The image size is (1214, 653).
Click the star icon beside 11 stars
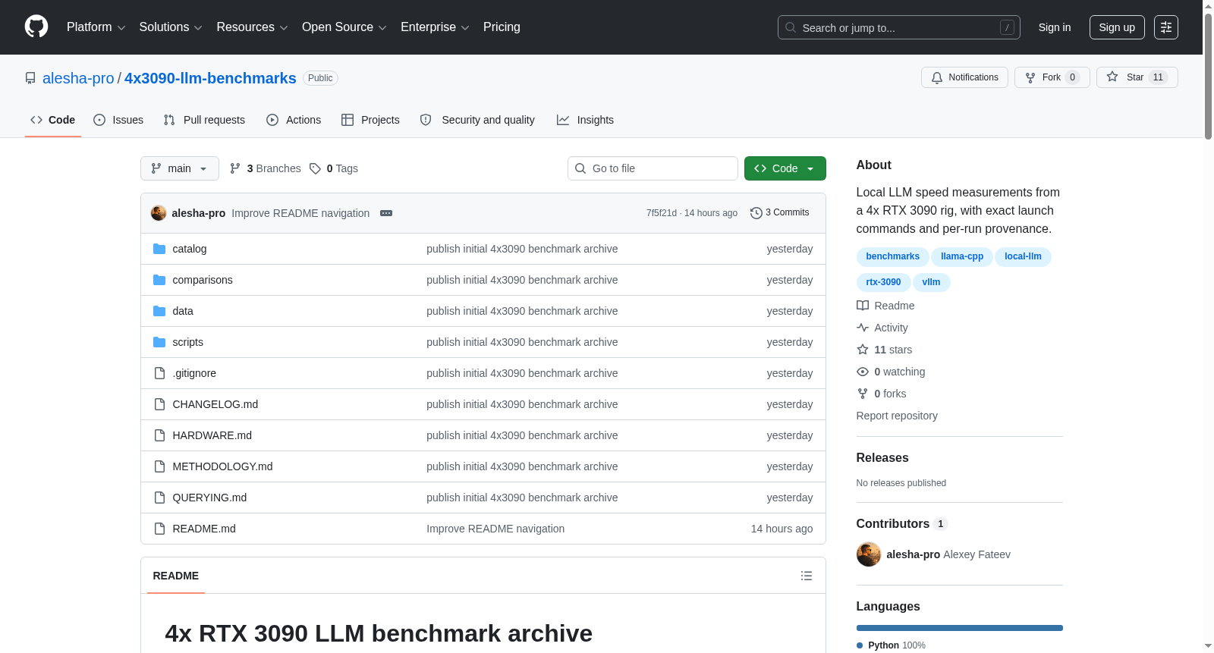[x=863, y=350]
